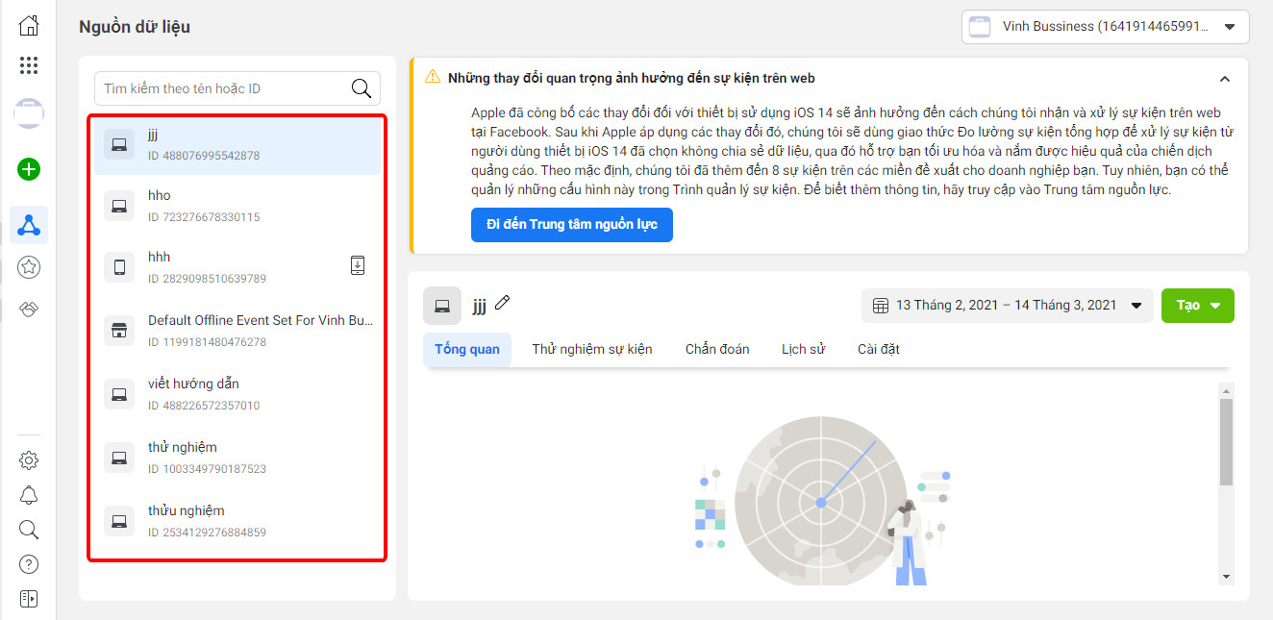Image resolution: width=1273 pixels, height=620 pixels.
Task: Click the overview panel vertical scrollbar
Action: click(1226, 442)
